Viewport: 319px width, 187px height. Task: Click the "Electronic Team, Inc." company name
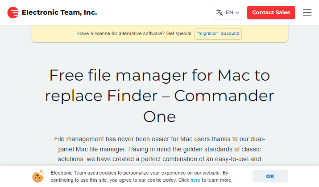(x=59, y=12)
